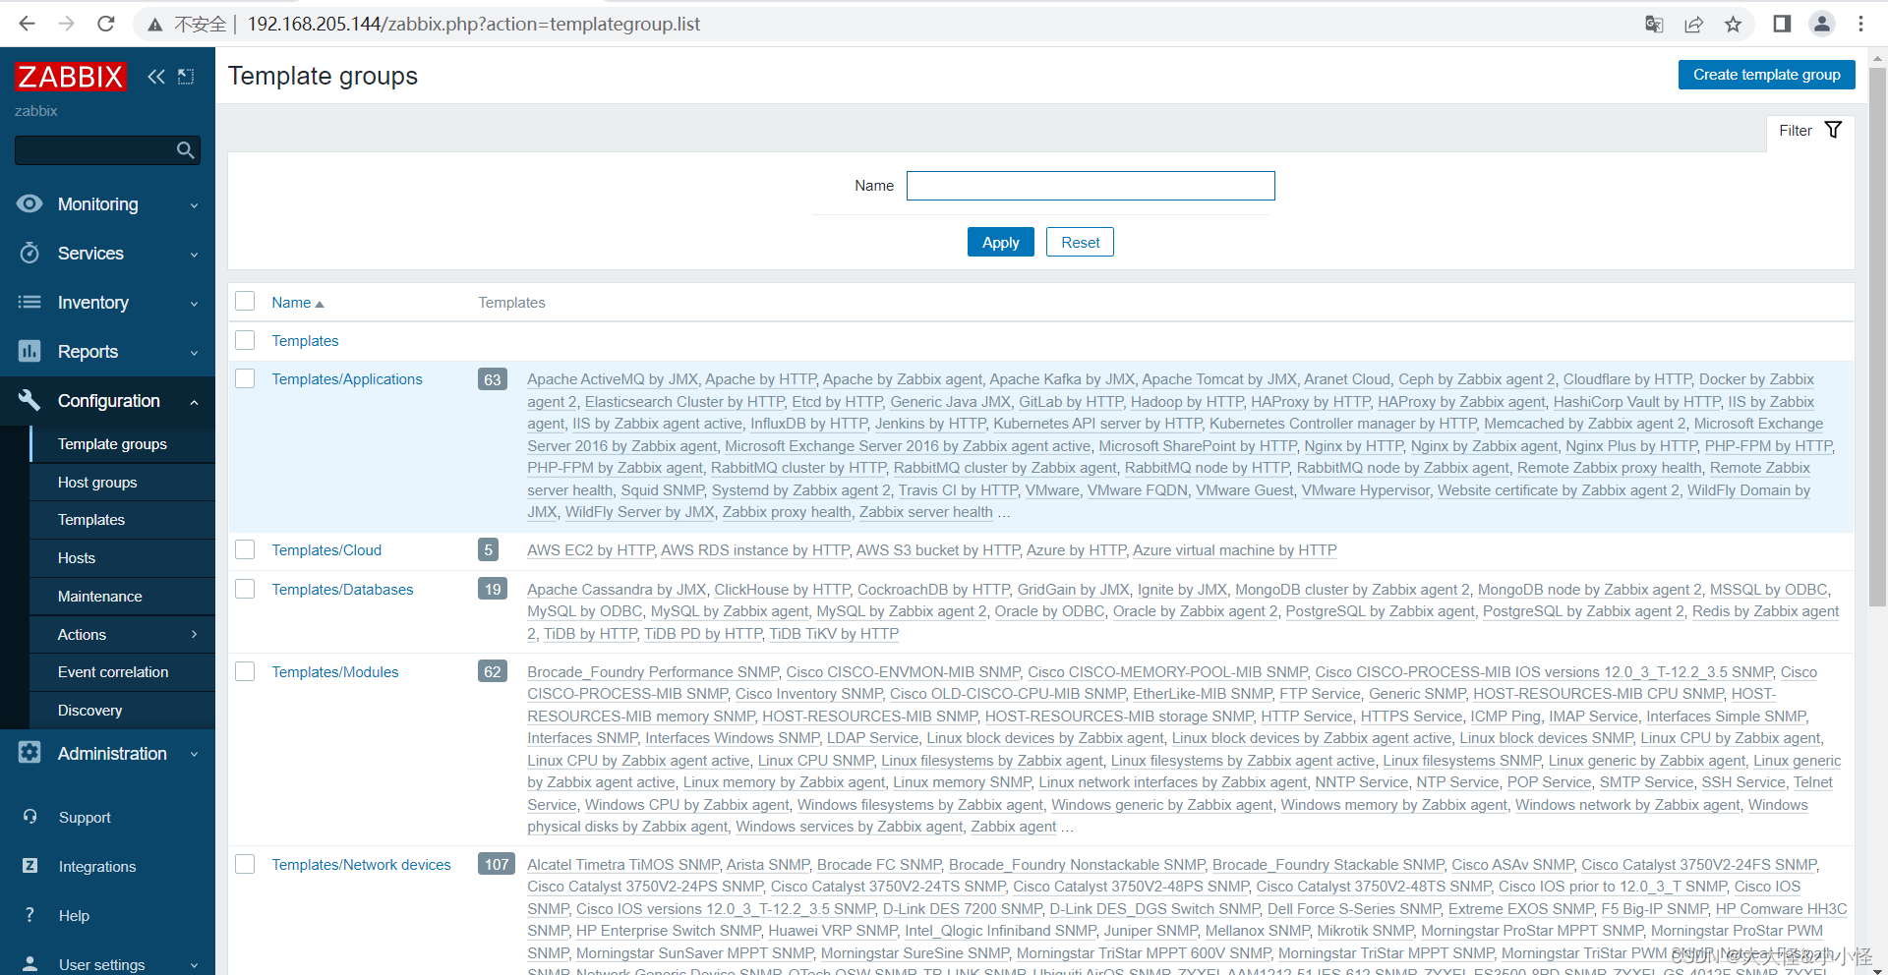Tick the select-all checkbox in header
Image resolution: width=1888 pixels, height=975 pixels.
coord(245,302)
